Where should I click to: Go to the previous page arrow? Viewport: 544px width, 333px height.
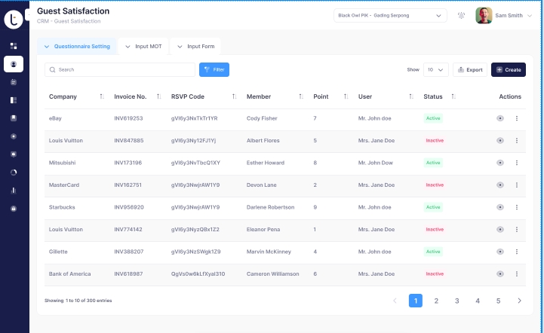pos(395,301)
